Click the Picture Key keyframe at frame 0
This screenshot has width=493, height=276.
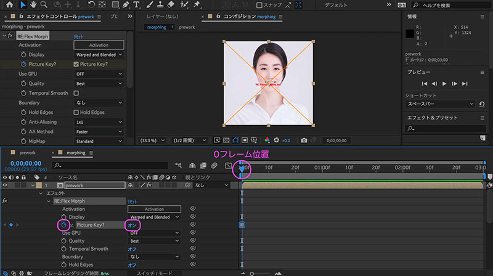pos(242,225)
